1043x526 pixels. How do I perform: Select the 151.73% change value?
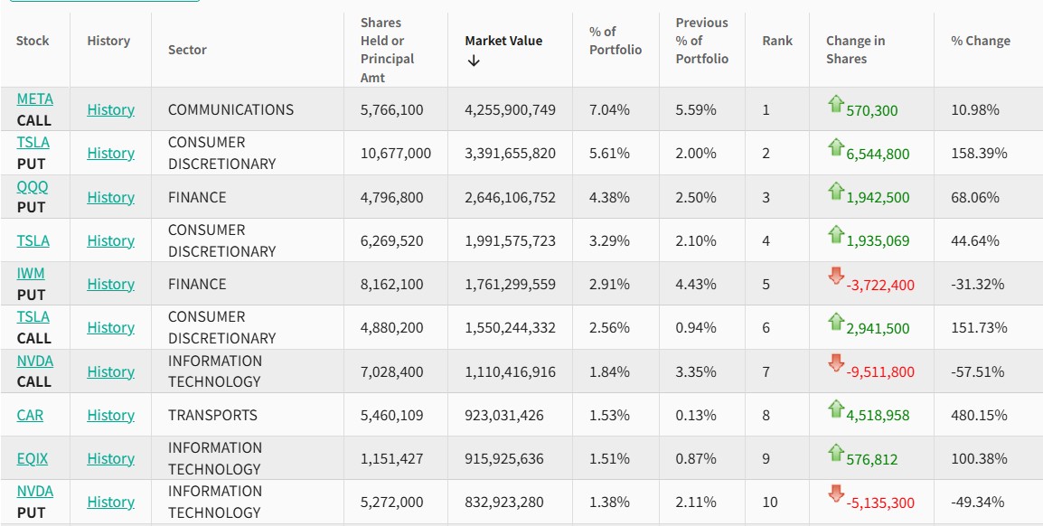point(979,328)
